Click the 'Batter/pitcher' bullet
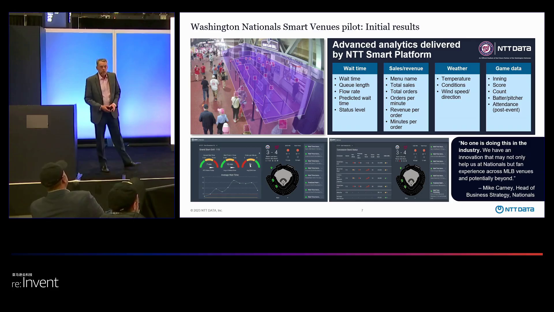Viewport: 554px width, 312px height. [x=507, y=98]
